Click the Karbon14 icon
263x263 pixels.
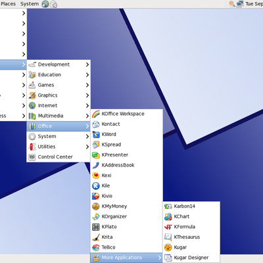tap(168, 206)
